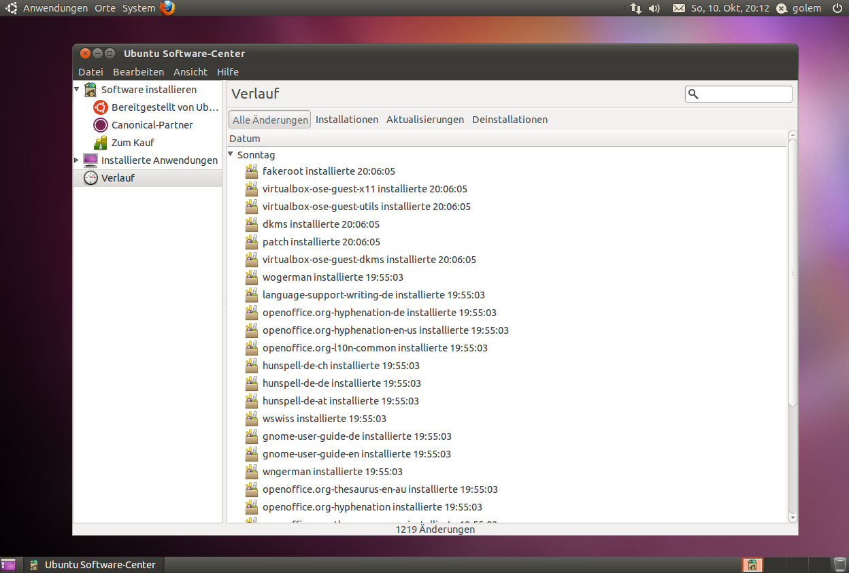
Task: Click the package icon beside gnome-user-guide-en
Action: (x=252, y=453)
